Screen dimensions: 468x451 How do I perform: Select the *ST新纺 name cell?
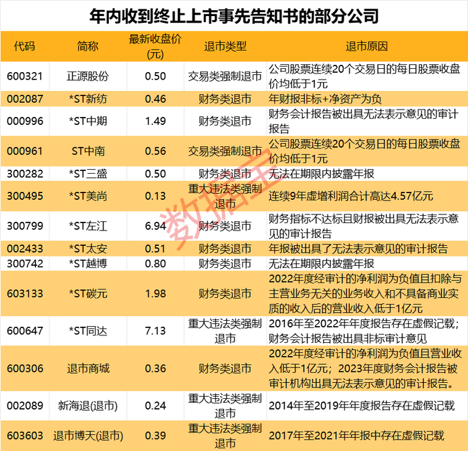(88, 99)
